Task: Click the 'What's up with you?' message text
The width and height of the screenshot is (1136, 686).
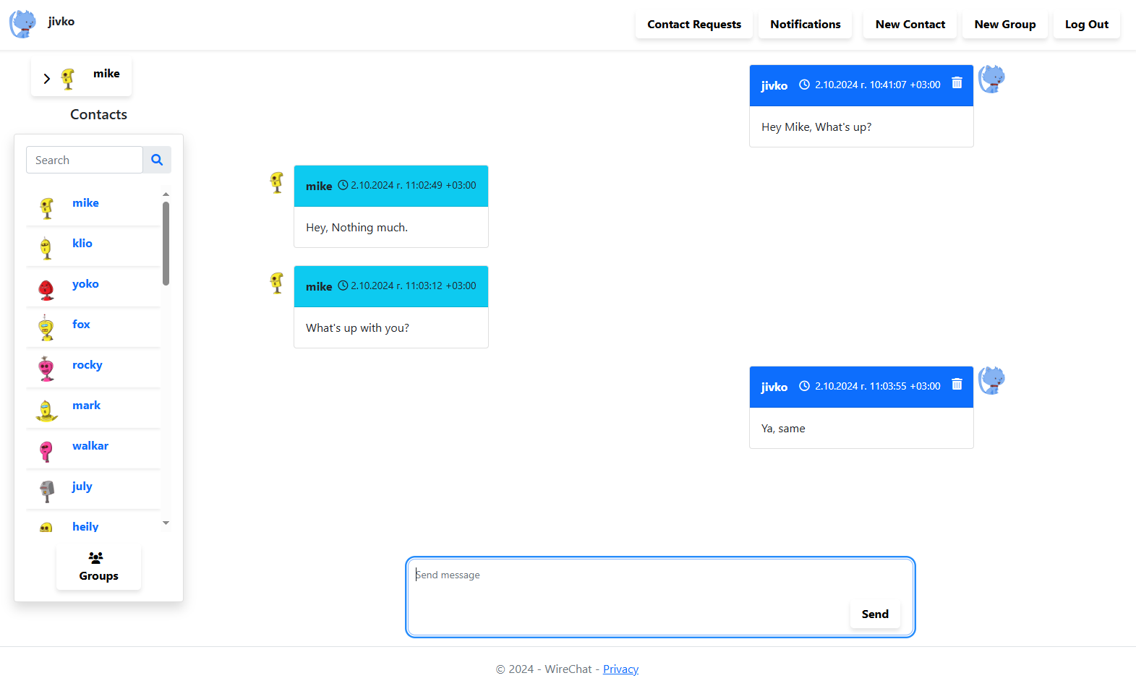Action: click(357, 328)
